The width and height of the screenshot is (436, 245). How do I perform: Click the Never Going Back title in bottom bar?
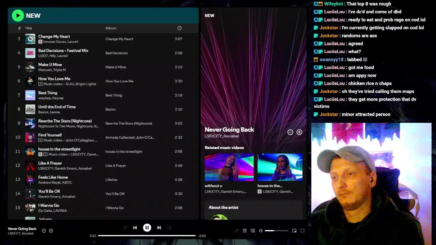22,229
